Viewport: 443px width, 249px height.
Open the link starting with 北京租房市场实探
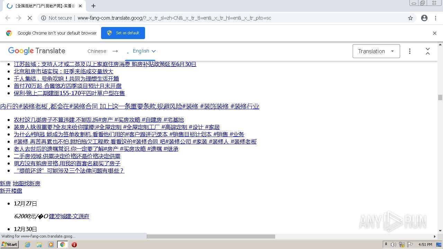click(x=64, y=71)
